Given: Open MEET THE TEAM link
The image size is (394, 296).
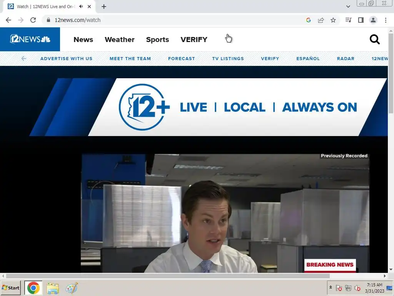Looking at the screenshot, I should [130, 59].
